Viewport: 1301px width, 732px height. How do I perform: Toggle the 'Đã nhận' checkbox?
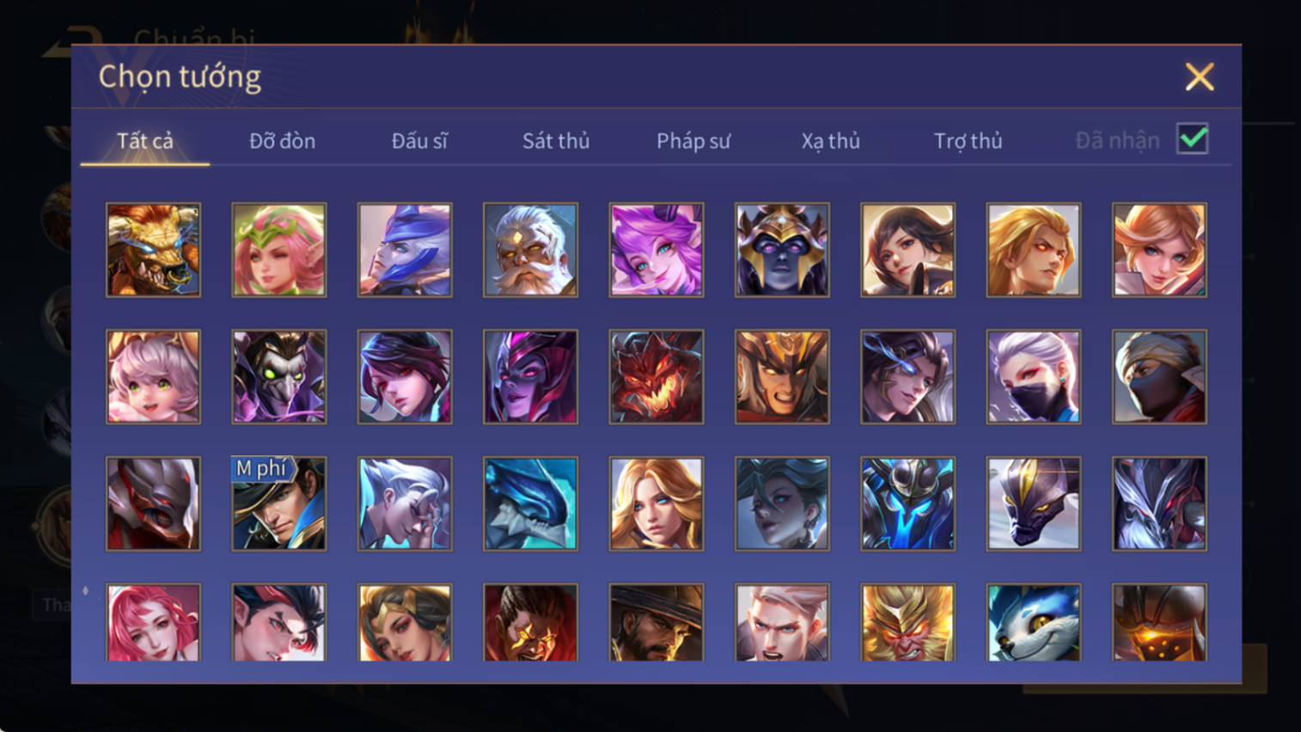point(1193,139)
